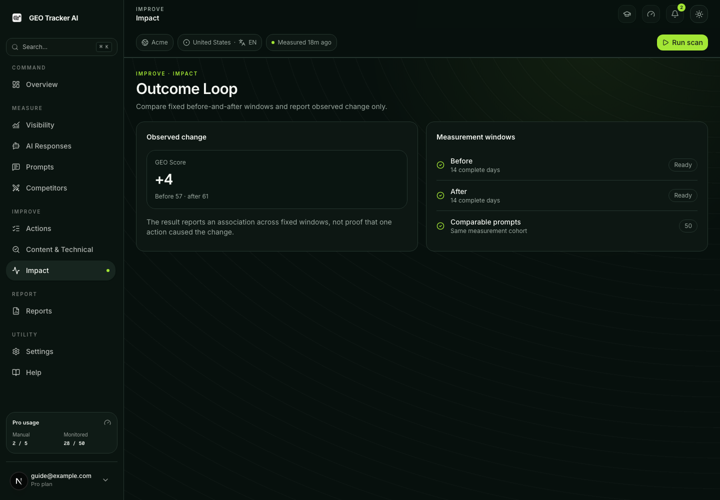This screenshot has height=500, width=720.
Task: Open Settings from sidebar
Action: click(x=60, y=351)
